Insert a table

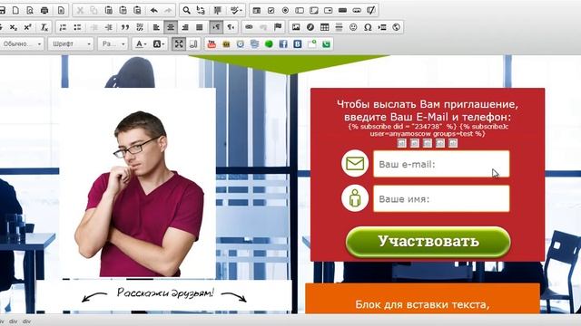pos(325,27)
